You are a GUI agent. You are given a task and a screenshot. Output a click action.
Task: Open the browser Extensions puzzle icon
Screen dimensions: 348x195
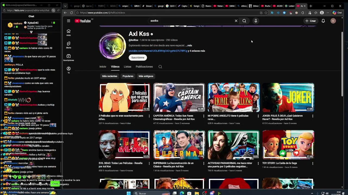tap(303, 13)
